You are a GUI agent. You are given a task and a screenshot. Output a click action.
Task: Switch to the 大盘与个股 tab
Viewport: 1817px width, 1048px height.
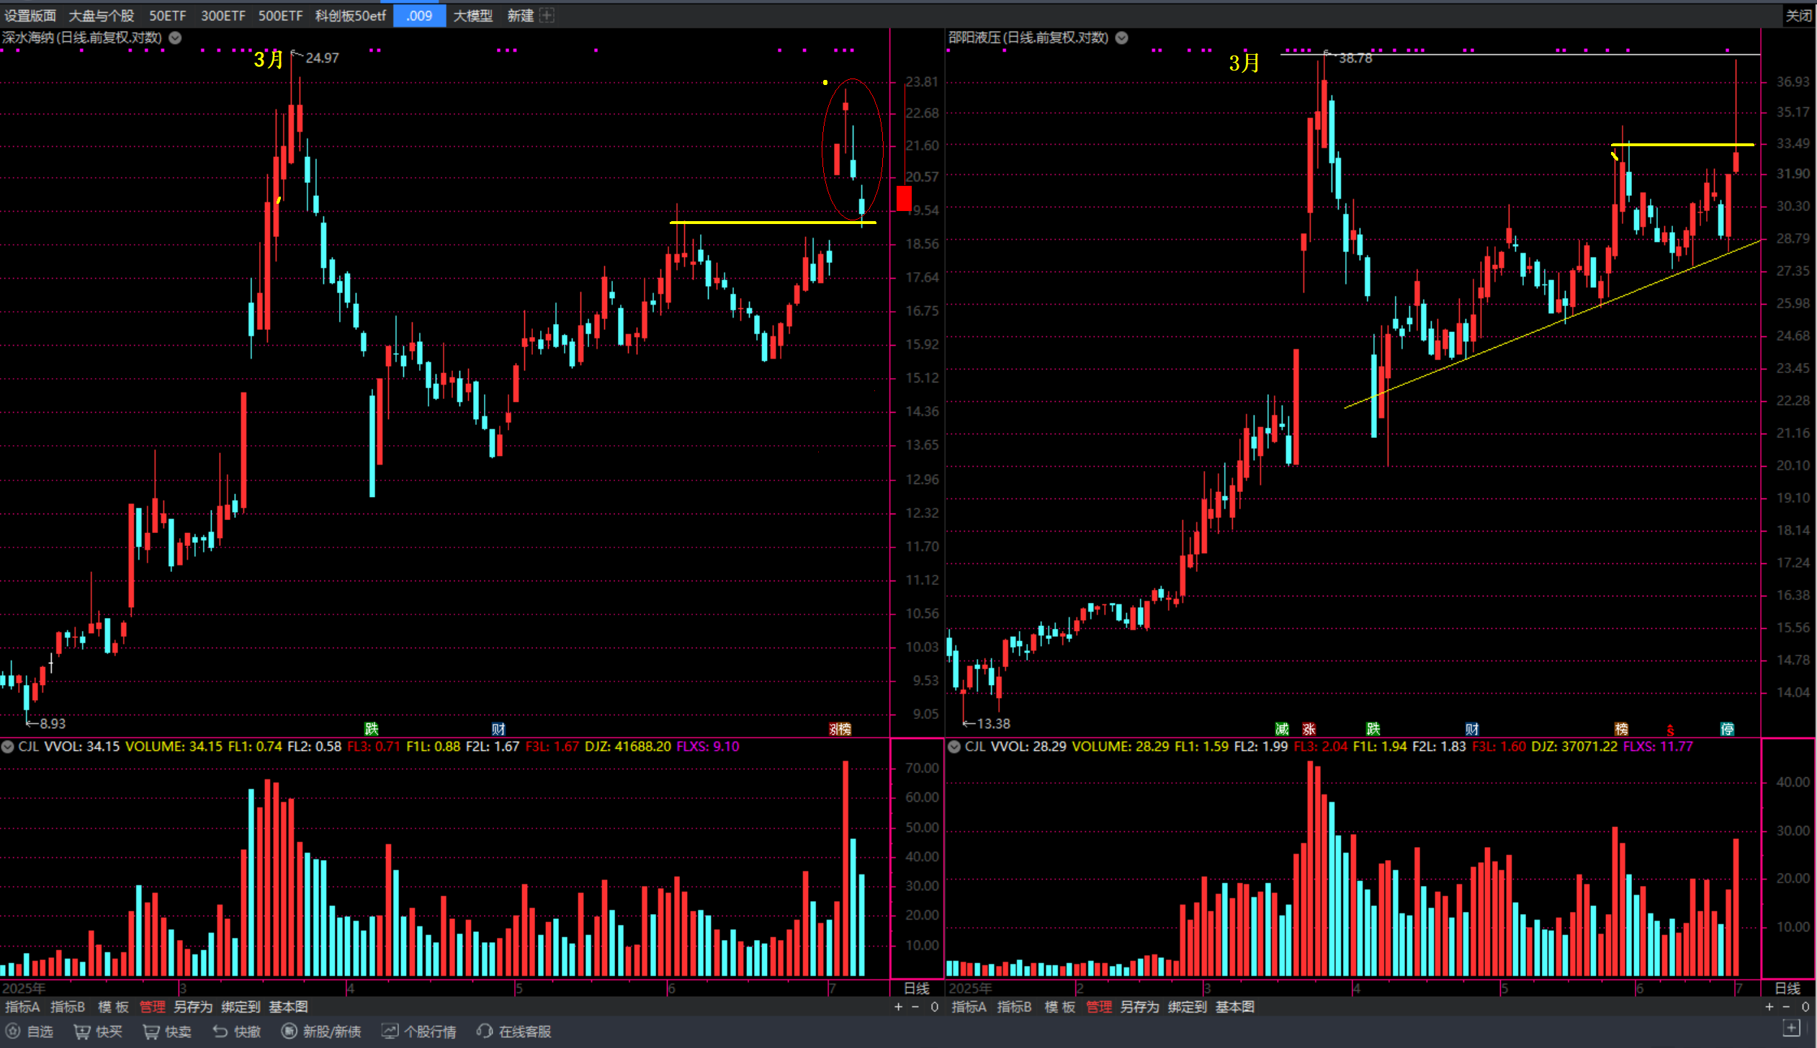pyautogui.click(x=101, y=15)
